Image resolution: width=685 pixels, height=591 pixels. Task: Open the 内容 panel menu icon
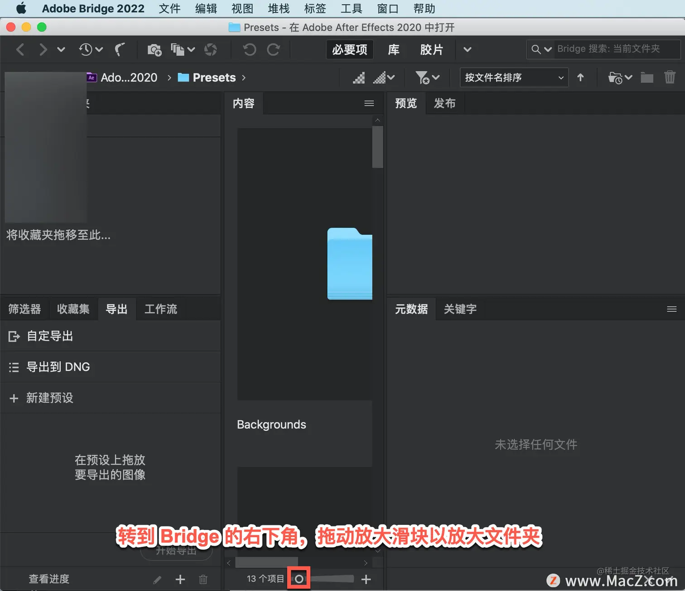pyautogui.click(x=369, y=103)
